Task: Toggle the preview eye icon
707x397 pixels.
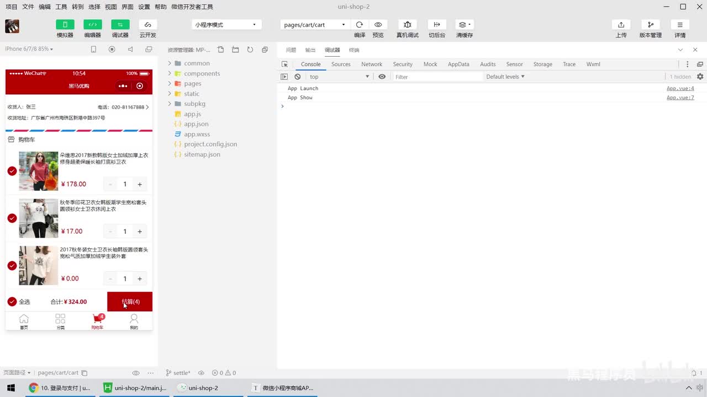Action: [x=378, y=25]
